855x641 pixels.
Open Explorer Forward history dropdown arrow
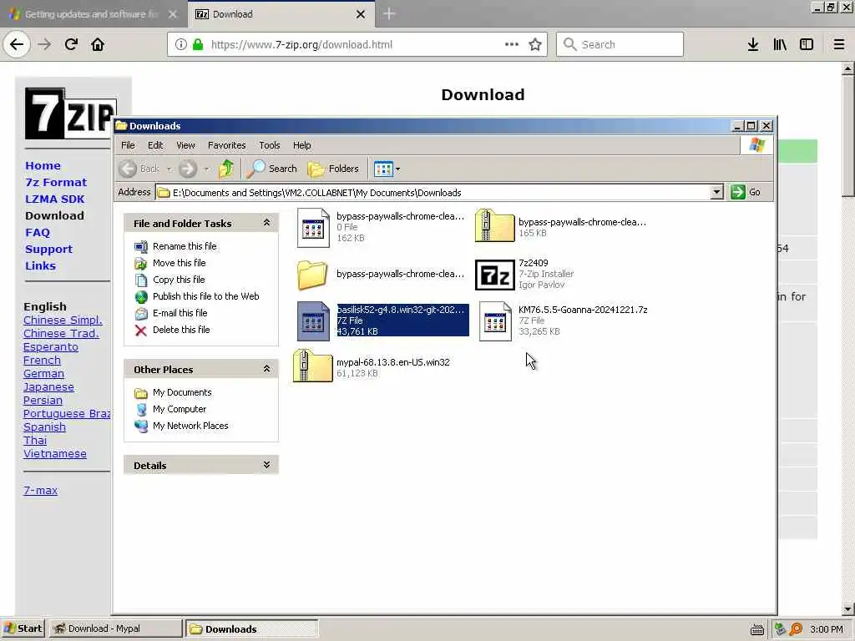click(206, 169)
